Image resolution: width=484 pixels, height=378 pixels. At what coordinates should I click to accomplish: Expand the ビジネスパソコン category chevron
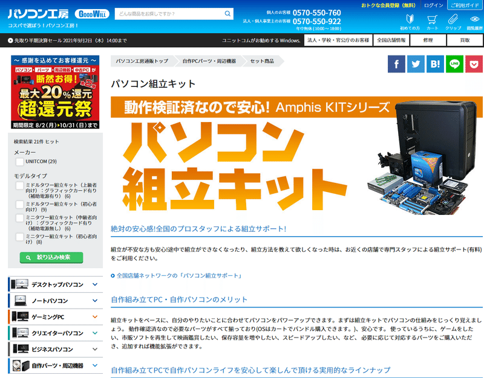(95, 350)
